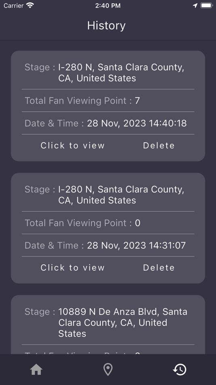Image resolution: width=216 pixels, height=385 pixels.
Task: Tap the 28 Nov, 2023 14:40:18 timestamp
Action: 137,123
